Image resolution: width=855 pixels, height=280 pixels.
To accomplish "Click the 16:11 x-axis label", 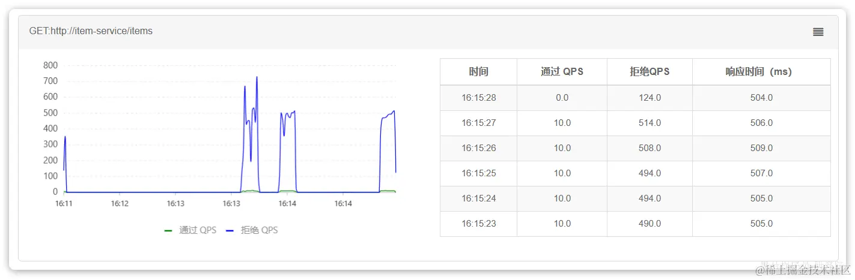I will [x=64, y=204].
